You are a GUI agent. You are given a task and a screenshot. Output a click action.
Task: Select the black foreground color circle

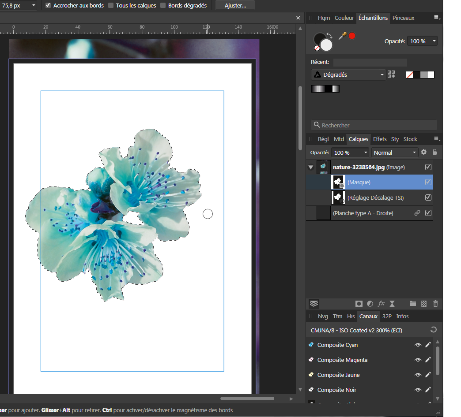319,39
